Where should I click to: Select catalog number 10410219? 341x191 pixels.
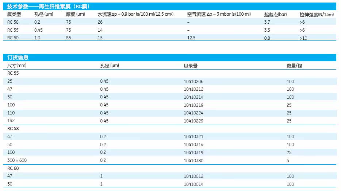194,105
